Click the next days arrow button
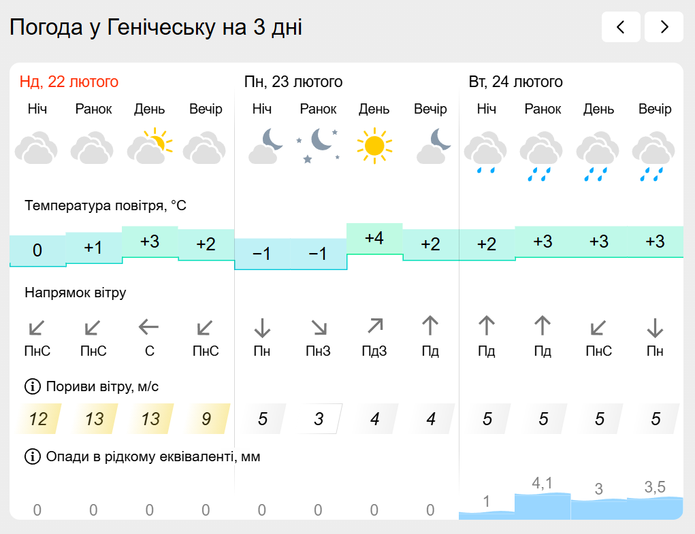Image resolution: width=695 pixels, height=534 pixels. [x=664, y=27]
